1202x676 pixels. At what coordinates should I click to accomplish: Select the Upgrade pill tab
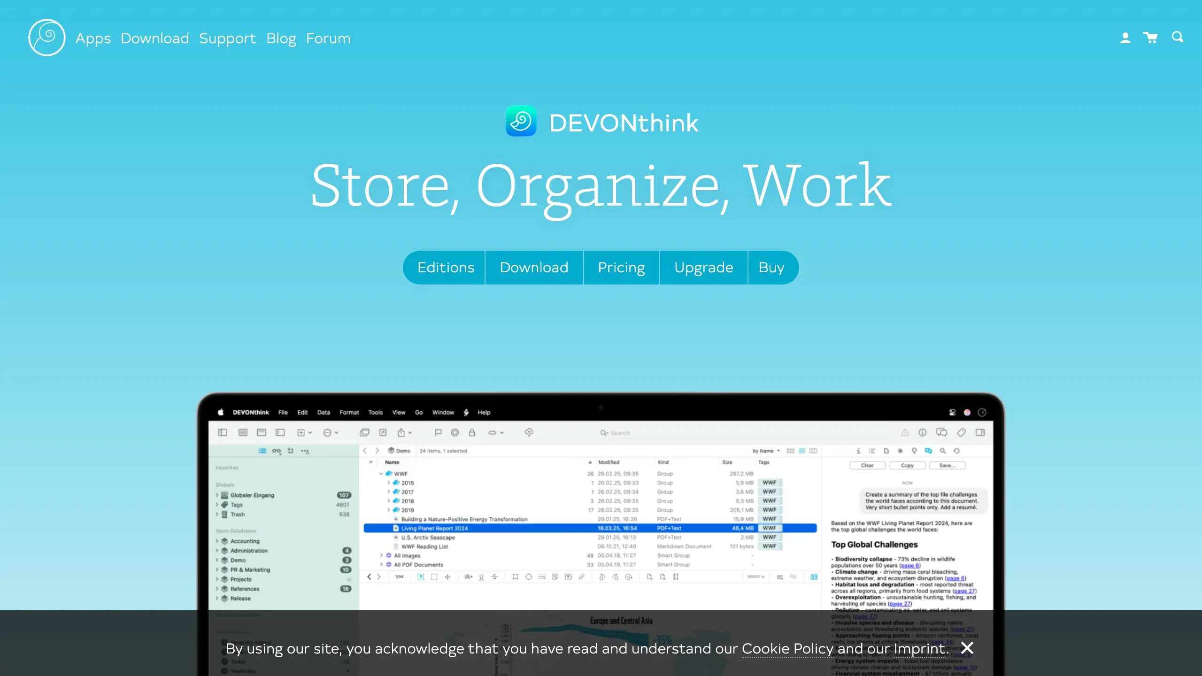click(703, 268)
